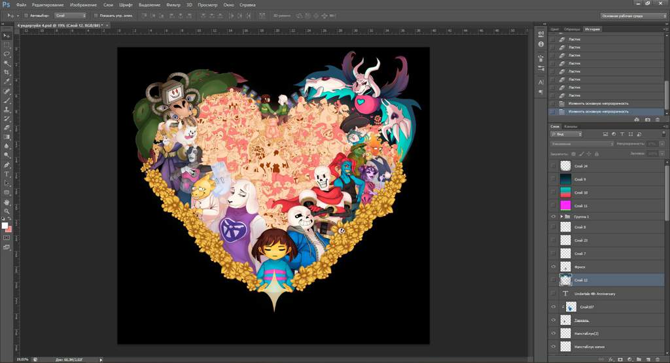This screenshot has width=670, height=363.
Task: Add layer style fx icon
Action: click(x=611, y=360)
